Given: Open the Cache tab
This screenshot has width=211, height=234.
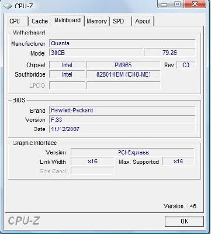Looking at the screenshot, I should click(40, 21).
